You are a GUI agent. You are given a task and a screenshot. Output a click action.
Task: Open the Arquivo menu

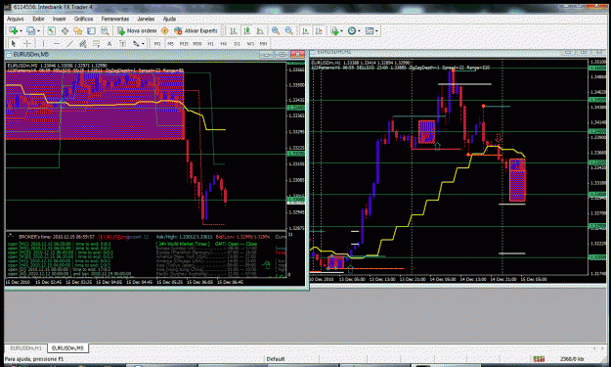16,19
